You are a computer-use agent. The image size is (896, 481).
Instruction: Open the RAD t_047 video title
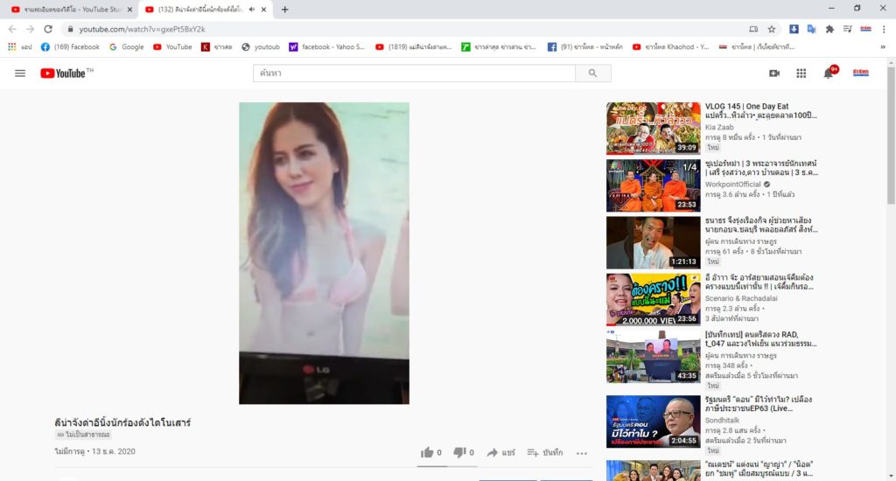point(760,338)
